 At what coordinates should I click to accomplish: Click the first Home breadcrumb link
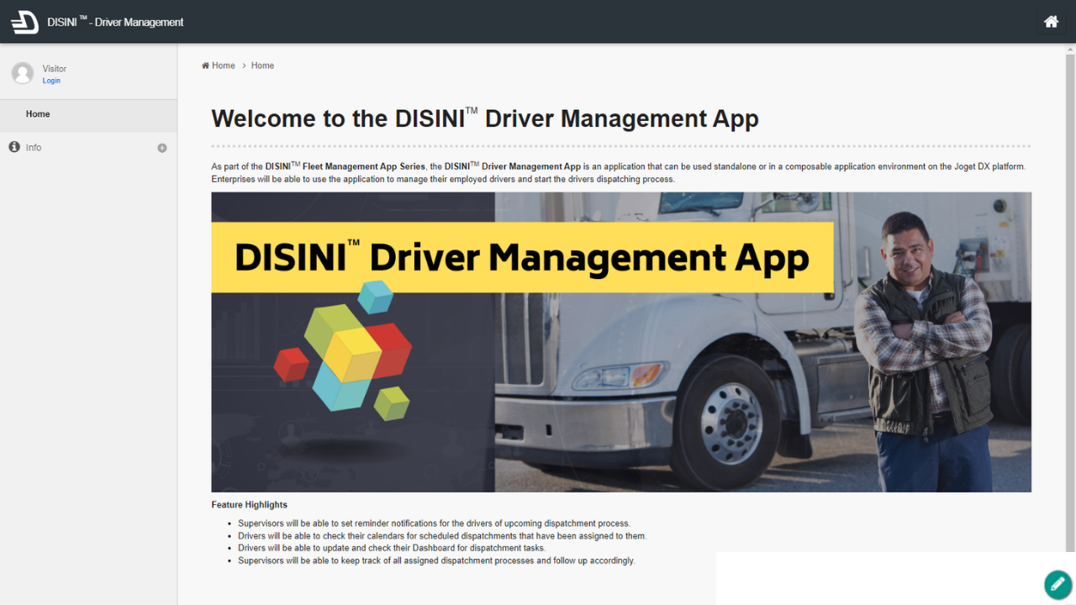[224, 66]
